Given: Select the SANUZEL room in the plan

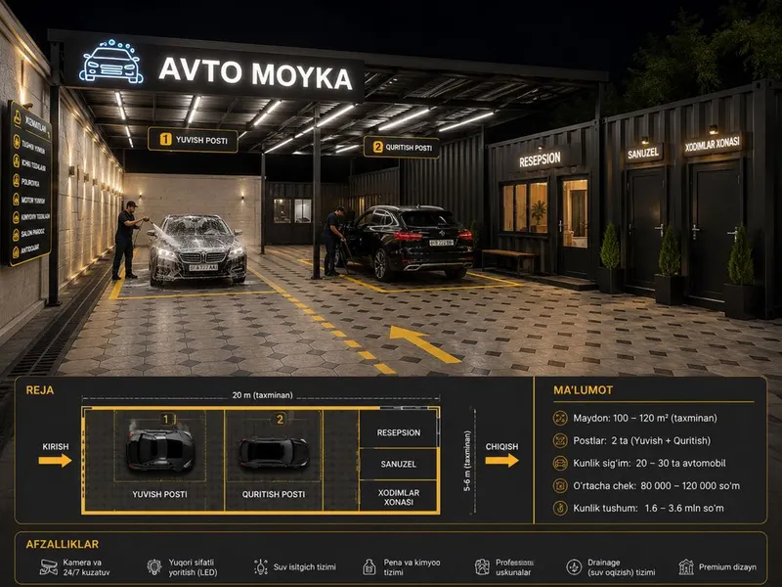Looking at the screenshot, I should click(399, 464).
